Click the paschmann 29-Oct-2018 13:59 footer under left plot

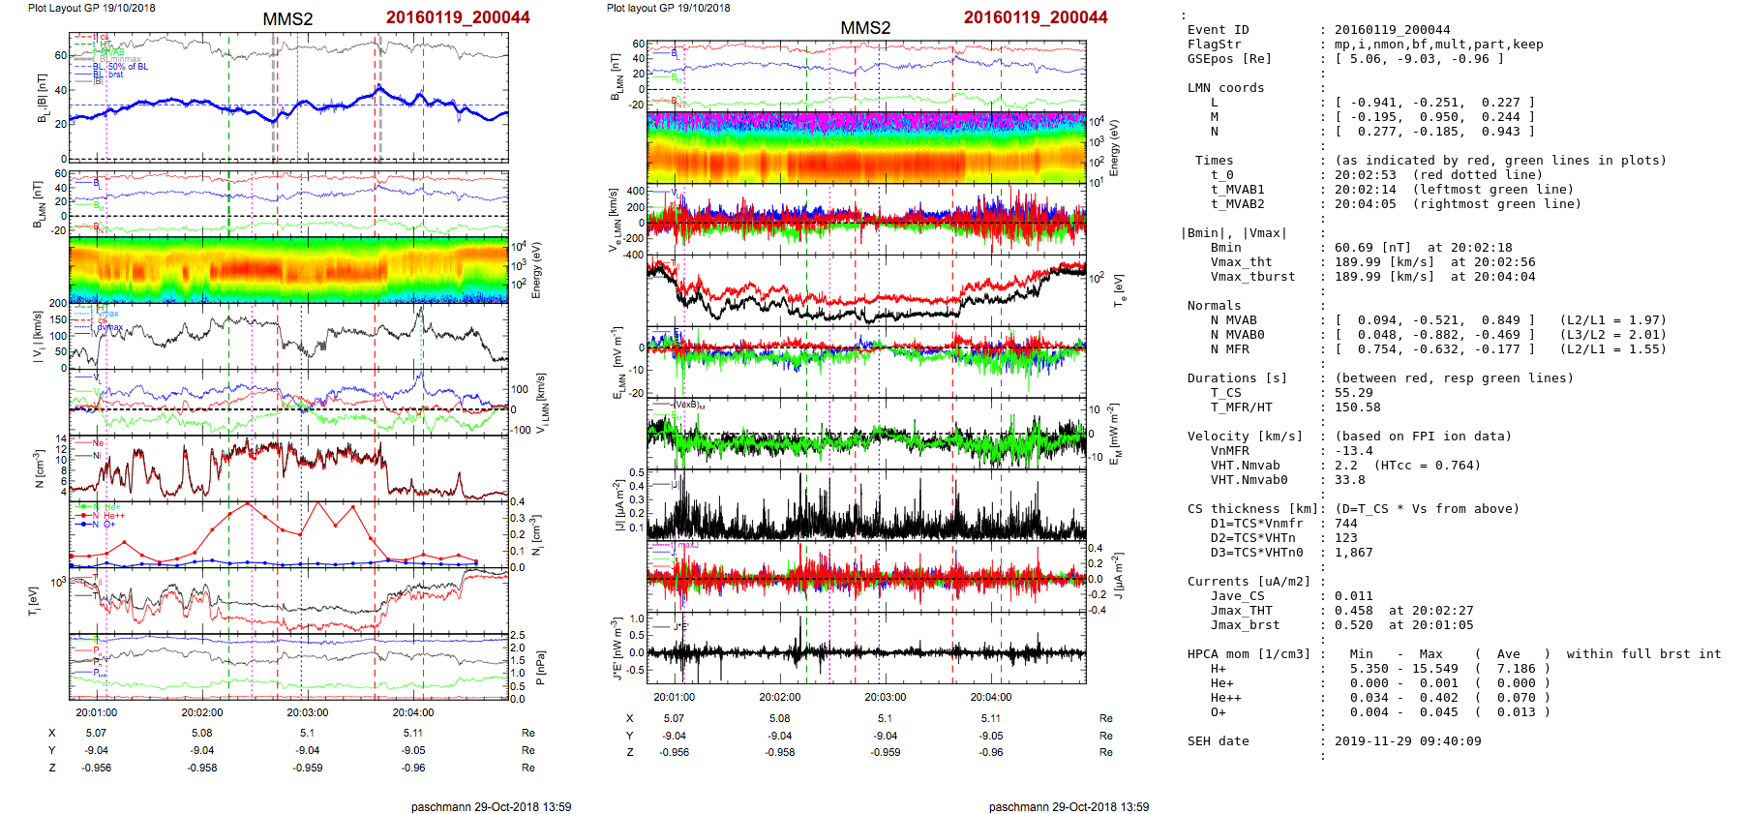(x=491, y=806)
